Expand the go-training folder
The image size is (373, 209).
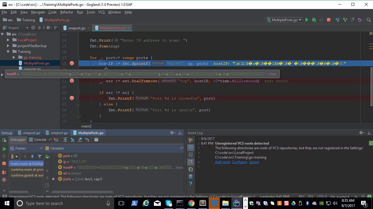click(x=14, y=57)
